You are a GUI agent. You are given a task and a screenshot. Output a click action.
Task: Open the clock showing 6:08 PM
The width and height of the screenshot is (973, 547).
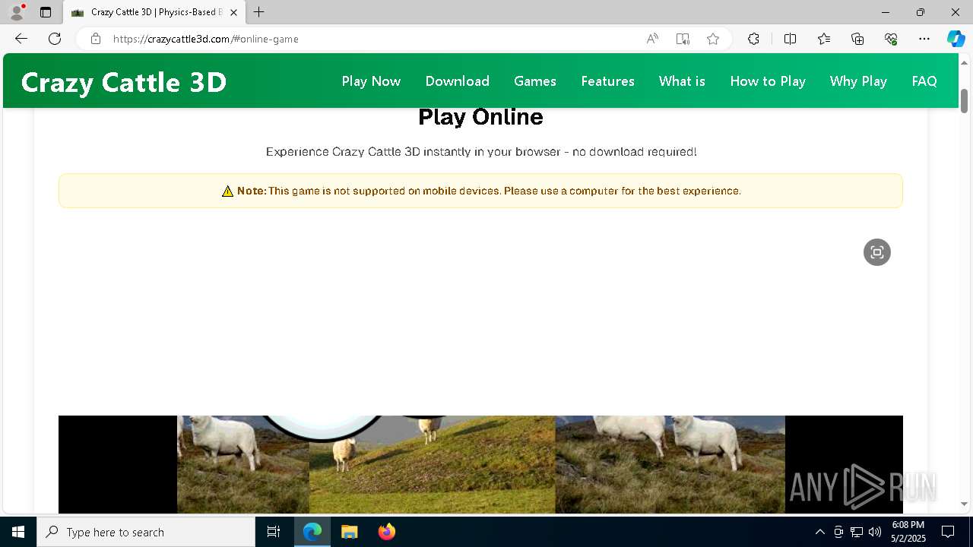click(x=908, y=532)
